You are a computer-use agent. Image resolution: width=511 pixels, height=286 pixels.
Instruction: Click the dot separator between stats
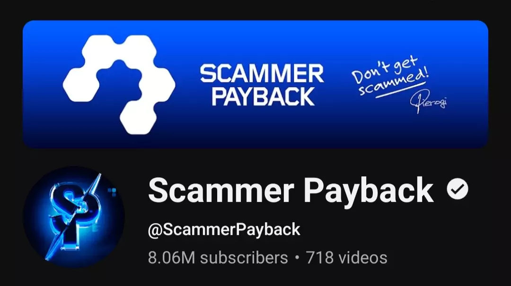point(297,257)
